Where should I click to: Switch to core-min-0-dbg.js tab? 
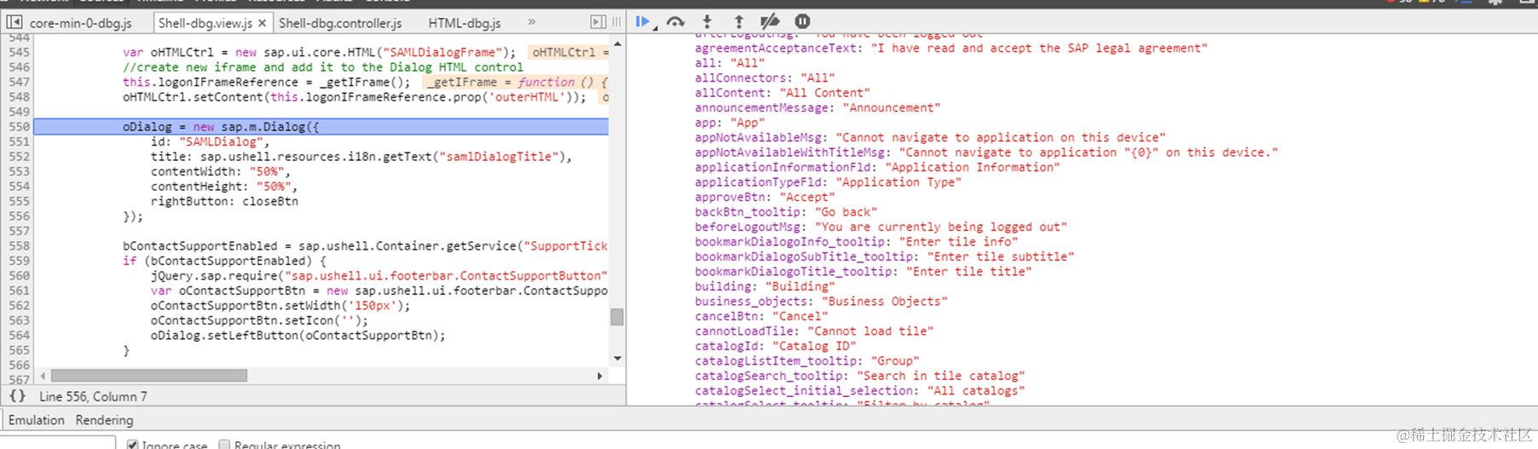pyautogui.click(x=80, y=23)
